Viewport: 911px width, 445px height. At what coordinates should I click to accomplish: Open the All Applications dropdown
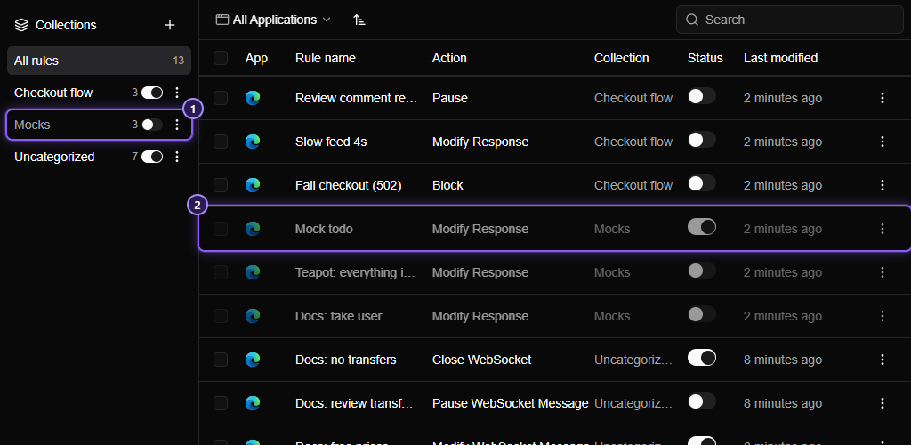(273, 20)
